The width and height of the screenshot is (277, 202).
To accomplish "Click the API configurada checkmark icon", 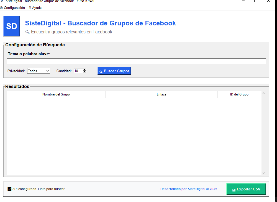I will (9, 189).
